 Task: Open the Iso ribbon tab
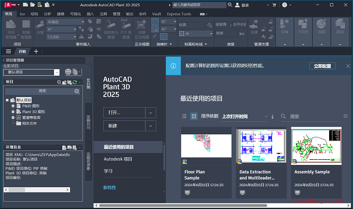tap(22, 14)
